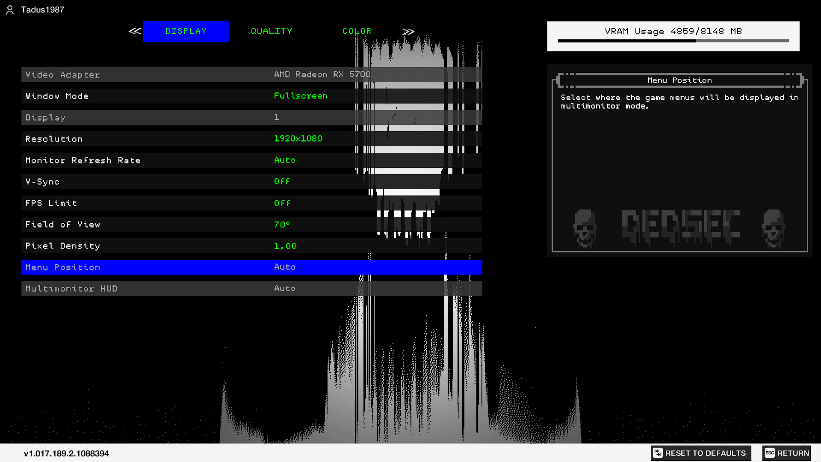Viewport: 821px width, 462px height.
Task: Click the ESC key icon beside Return
Action: coord(770,453)
